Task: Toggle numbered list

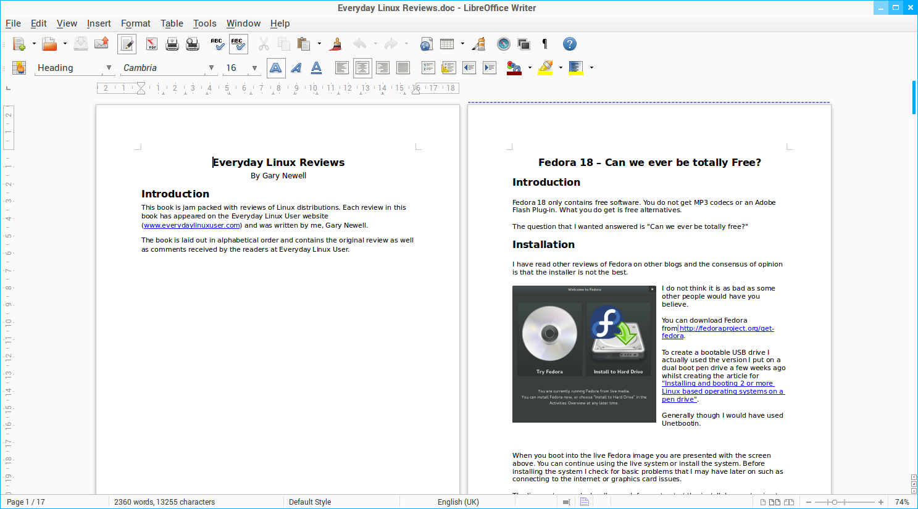Action: (x=428, y=68)
